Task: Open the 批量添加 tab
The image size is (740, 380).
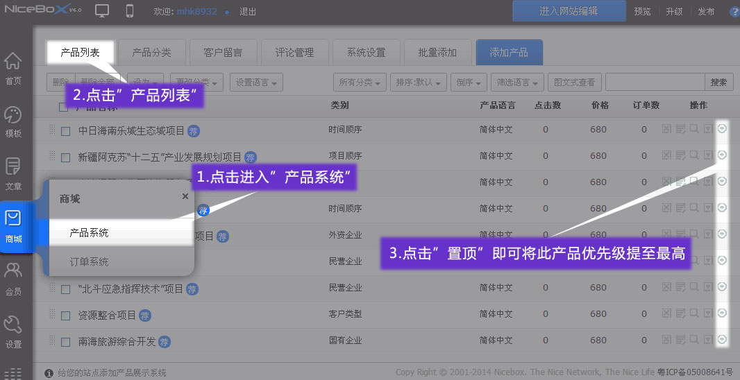Action: pos(437,53)
